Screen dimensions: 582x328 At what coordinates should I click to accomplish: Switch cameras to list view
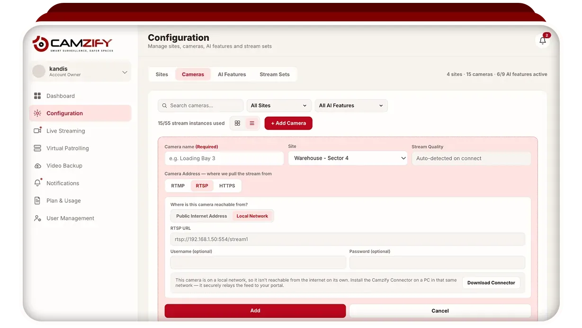click(x=252, y=123)
